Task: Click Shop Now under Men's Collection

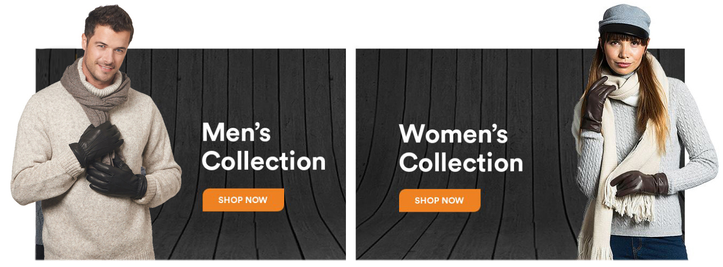Action: tap(243, 200)
